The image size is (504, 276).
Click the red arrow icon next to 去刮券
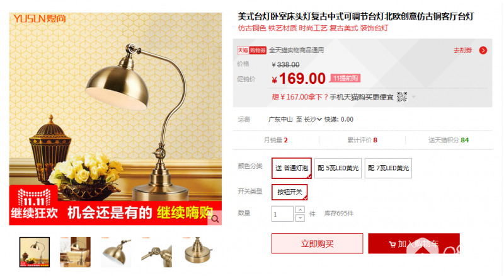point(483,50)
